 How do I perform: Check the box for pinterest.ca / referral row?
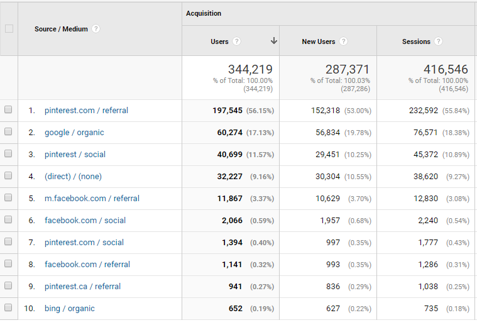pos(8,285)
